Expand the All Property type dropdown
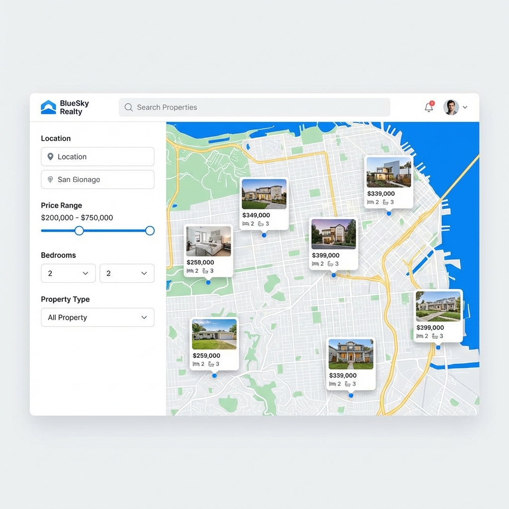509x509 pixels. [x=97, y=317]
